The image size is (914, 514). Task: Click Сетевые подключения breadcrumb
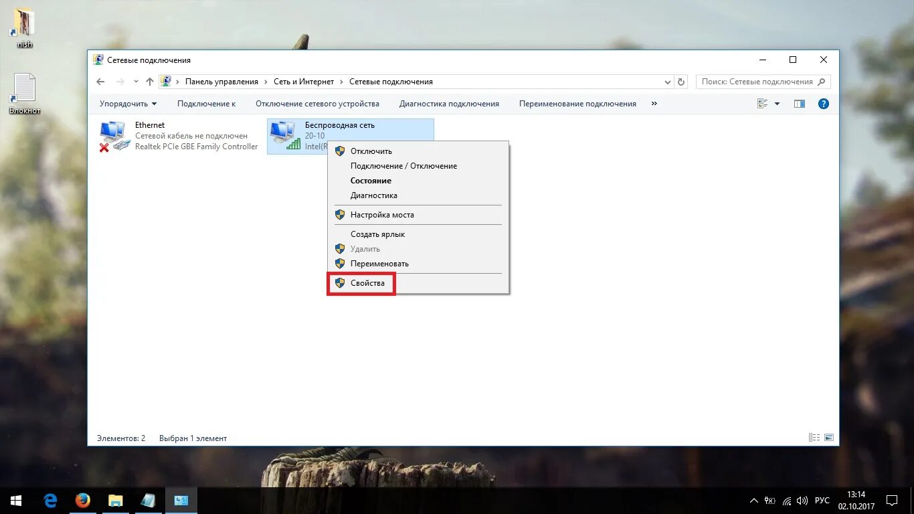[391, 82]
